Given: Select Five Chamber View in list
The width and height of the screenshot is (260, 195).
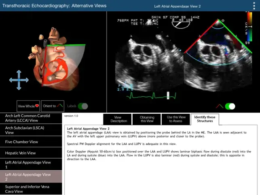Looking at the screenshot, I should point(31,142).
